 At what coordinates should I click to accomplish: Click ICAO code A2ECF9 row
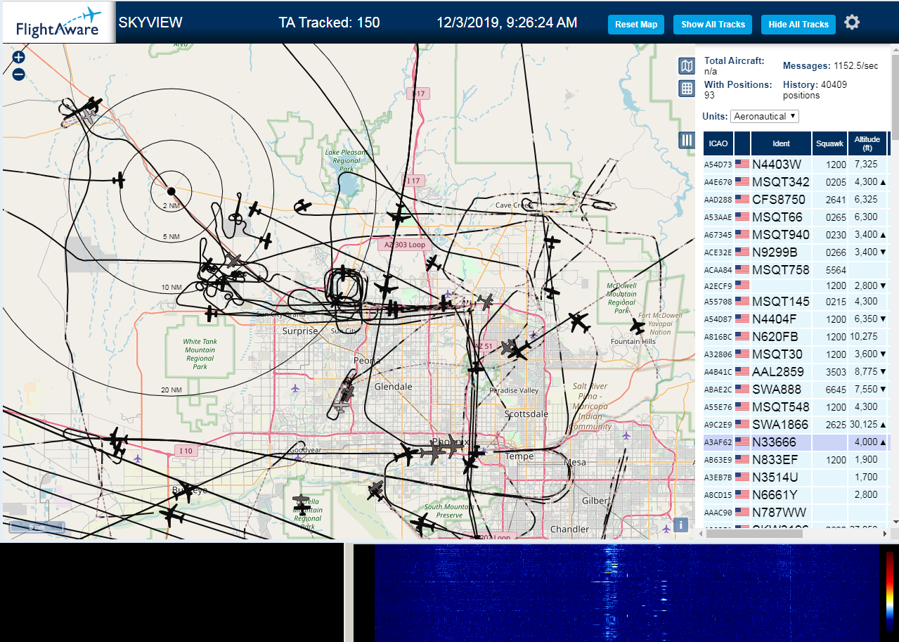pyautogui.click(x=796, y=286)
